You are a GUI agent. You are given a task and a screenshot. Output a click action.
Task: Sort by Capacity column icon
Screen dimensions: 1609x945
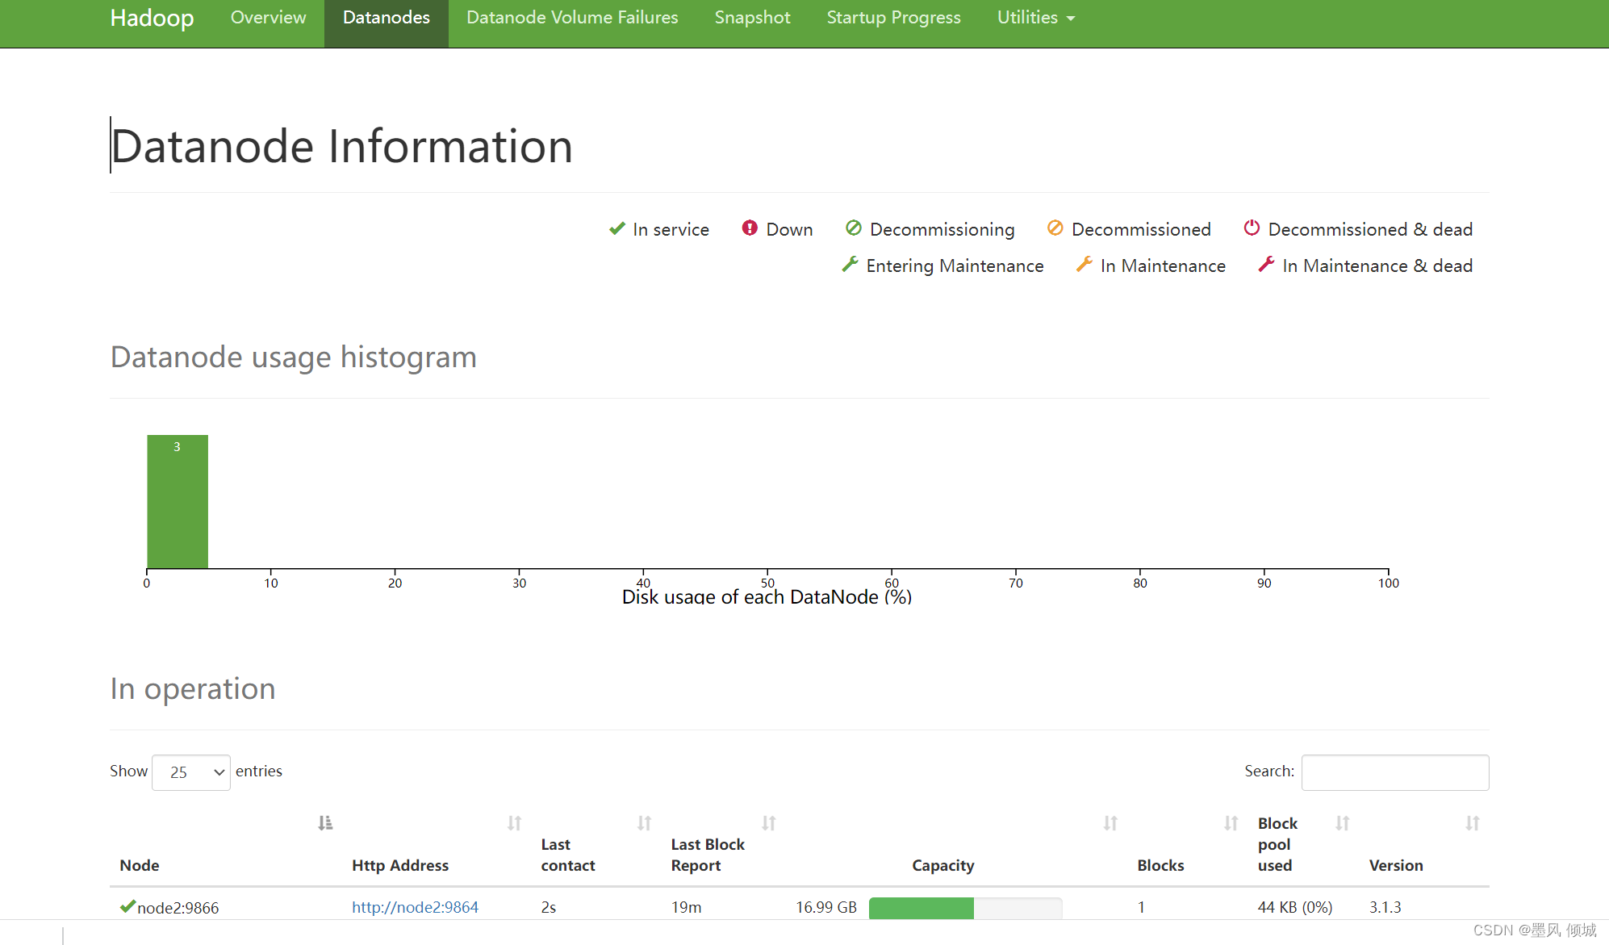[x=1110, y=823]
